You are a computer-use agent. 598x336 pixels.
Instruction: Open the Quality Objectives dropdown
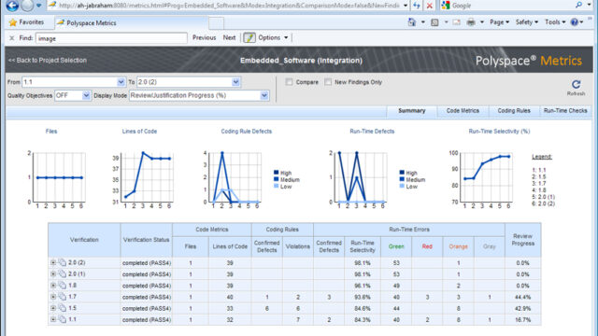[x=86, y=95]
